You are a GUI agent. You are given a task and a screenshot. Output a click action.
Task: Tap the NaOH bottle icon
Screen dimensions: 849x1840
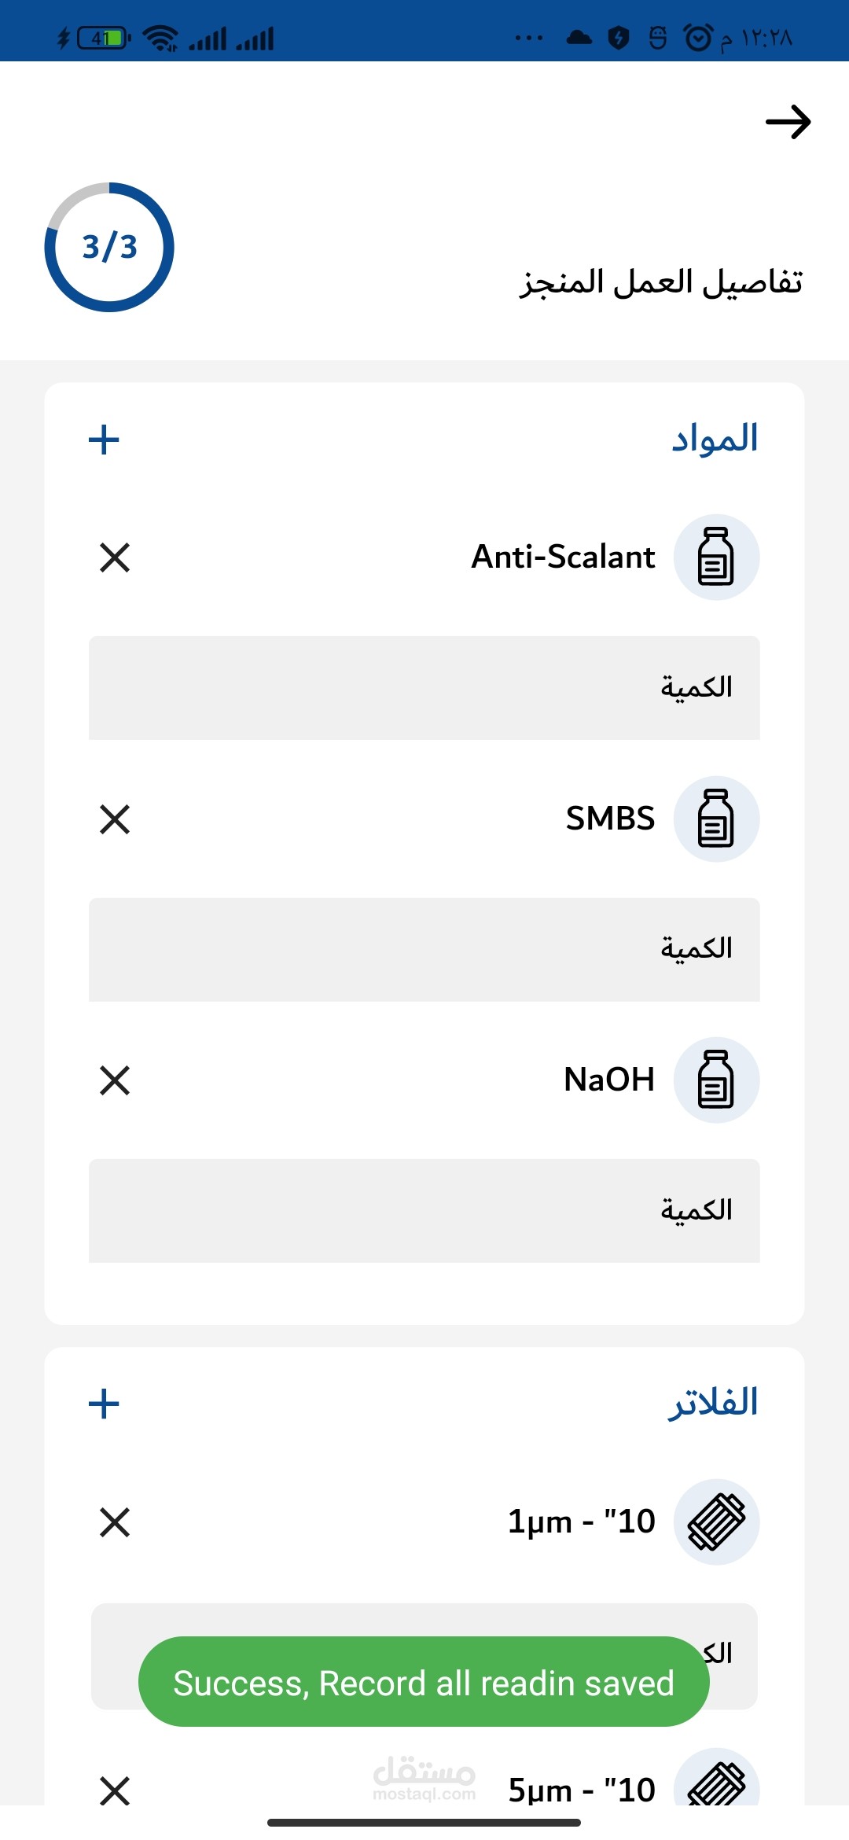point(716,1080)
